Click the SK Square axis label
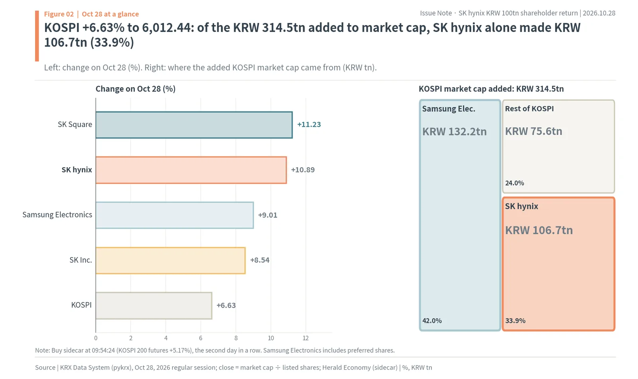The height and width of the screenshot is (379, 638). pos(75,125)
